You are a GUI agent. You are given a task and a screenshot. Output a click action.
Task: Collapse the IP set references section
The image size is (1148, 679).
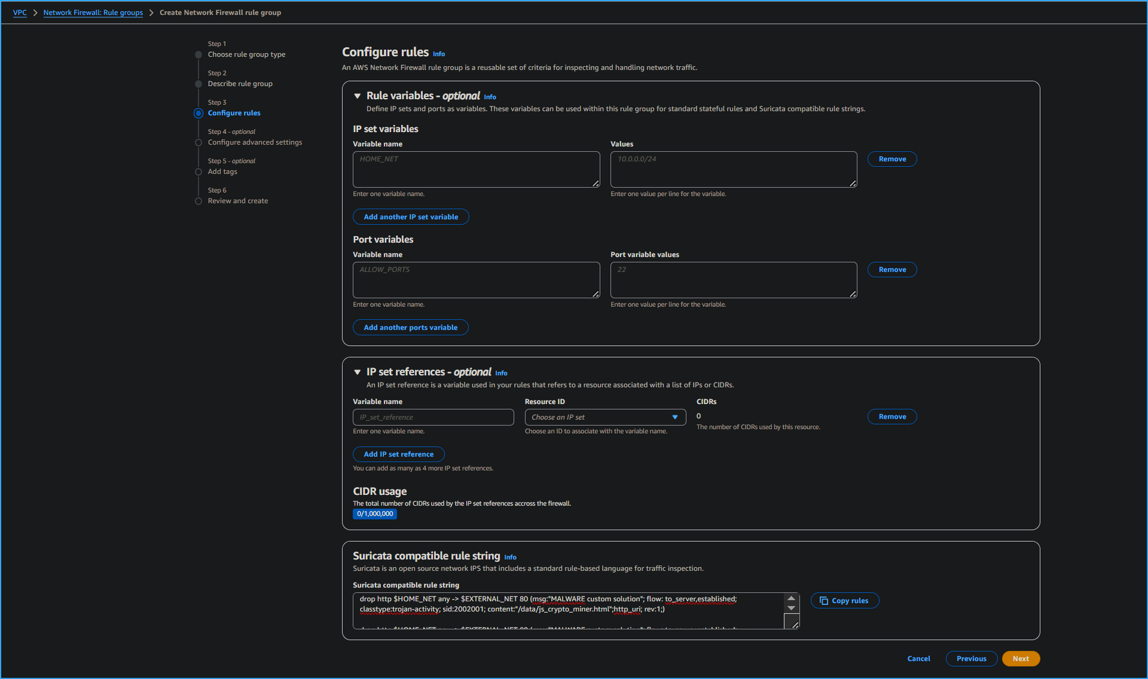point(358,372)
